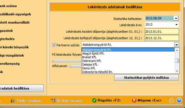Click Törlés <Delete> toolbar label
The width and height of the screenshot is (185, 108).
tap(29, 100)
